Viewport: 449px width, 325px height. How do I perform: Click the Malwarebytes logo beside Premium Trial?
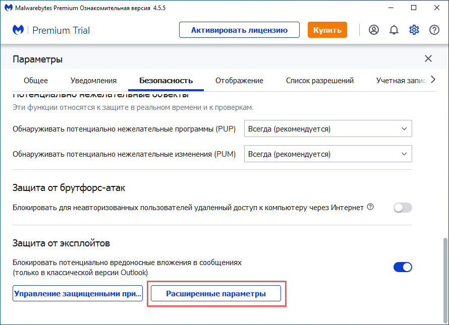coord(18,30)
